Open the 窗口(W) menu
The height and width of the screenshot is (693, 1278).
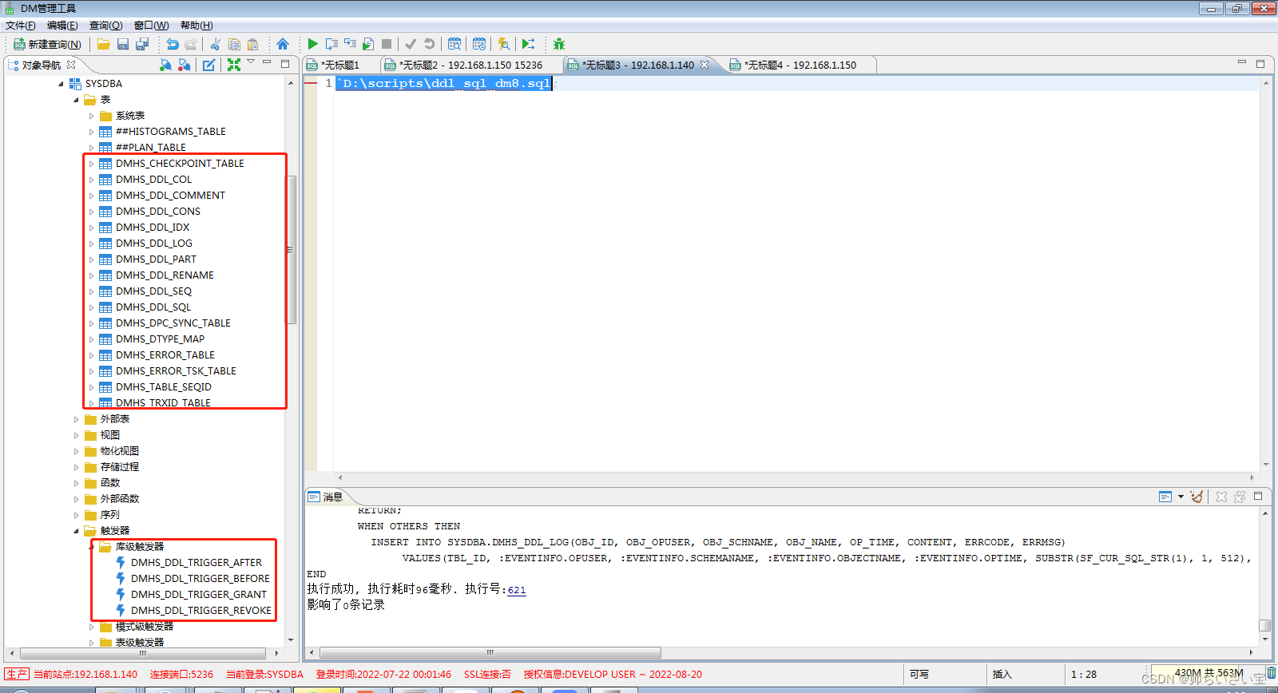point(151,26)
